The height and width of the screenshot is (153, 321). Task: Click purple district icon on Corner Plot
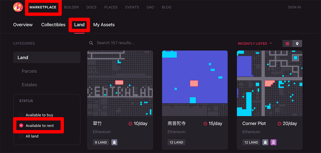(273, 142)
